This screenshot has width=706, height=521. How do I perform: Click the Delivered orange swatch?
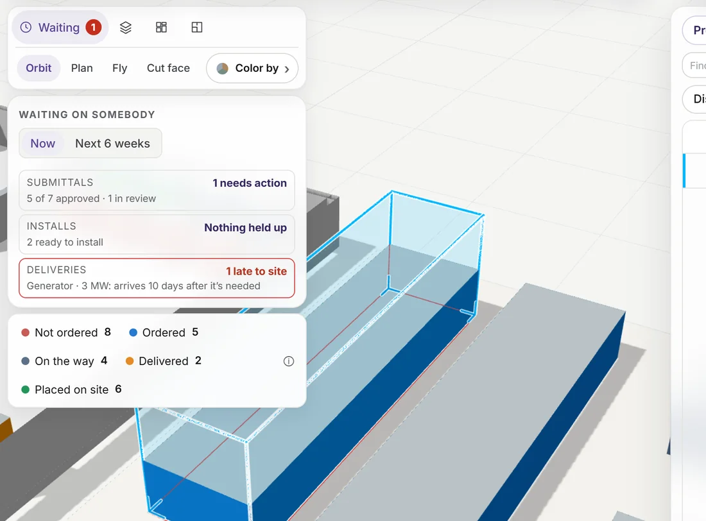pos(129,361)
